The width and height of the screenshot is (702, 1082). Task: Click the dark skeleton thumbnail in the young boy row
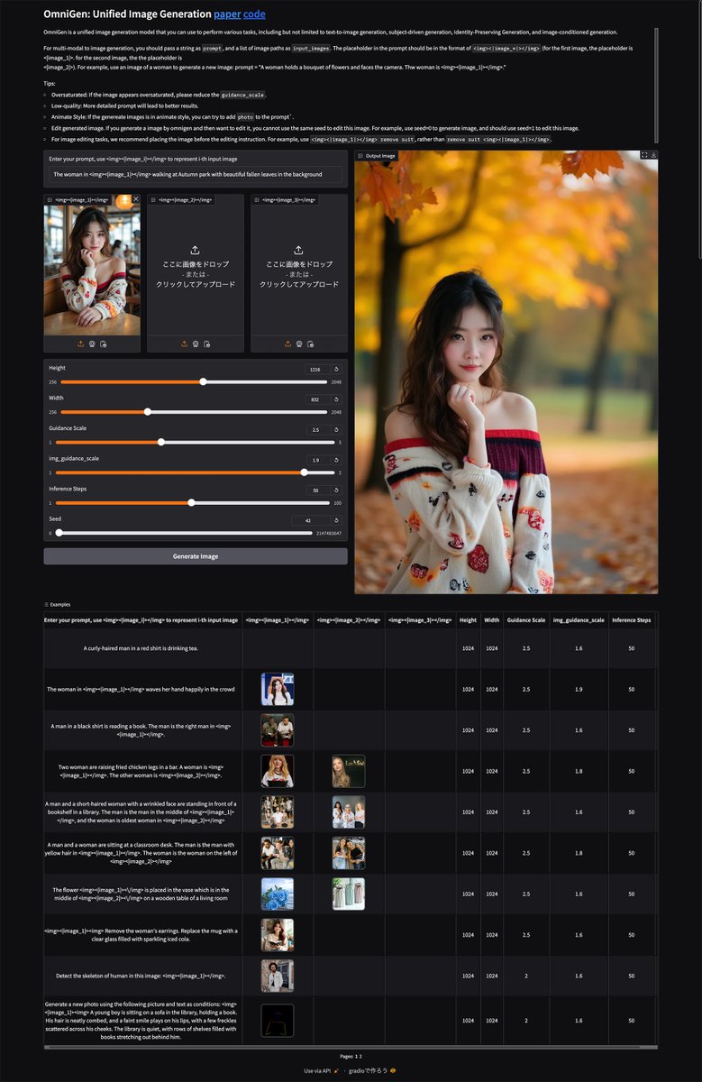click(x=278, y=1020)
